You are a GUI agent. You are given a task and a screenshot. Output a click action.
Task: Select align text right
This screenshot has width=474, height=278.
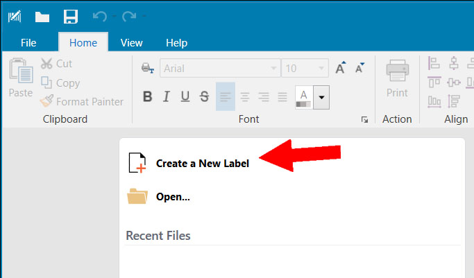pyautogui.click(x=264, y=96)
